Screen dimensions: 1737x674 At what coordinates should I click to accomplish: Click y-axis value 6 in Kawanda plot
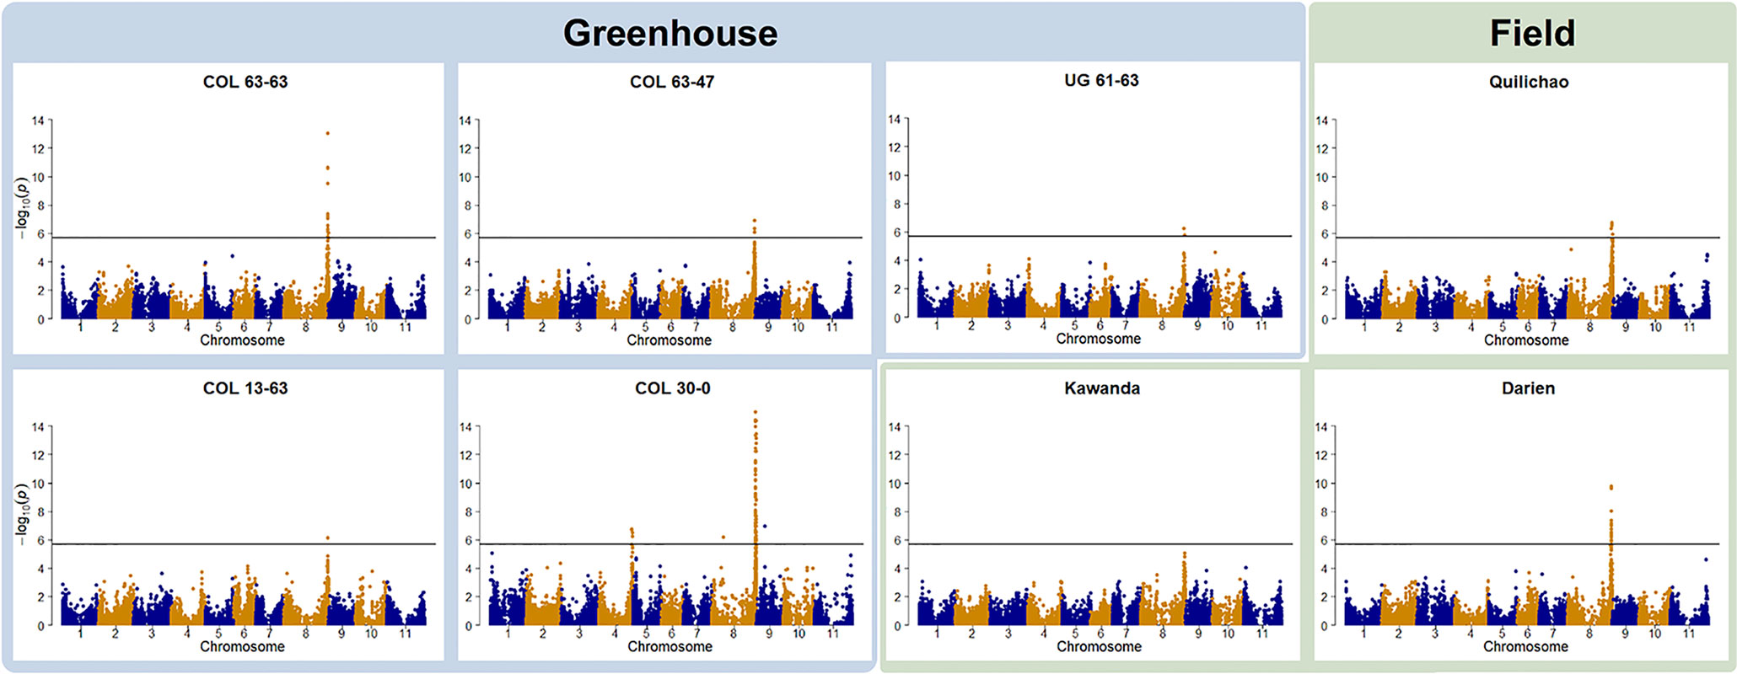click(x=897, y=540)
